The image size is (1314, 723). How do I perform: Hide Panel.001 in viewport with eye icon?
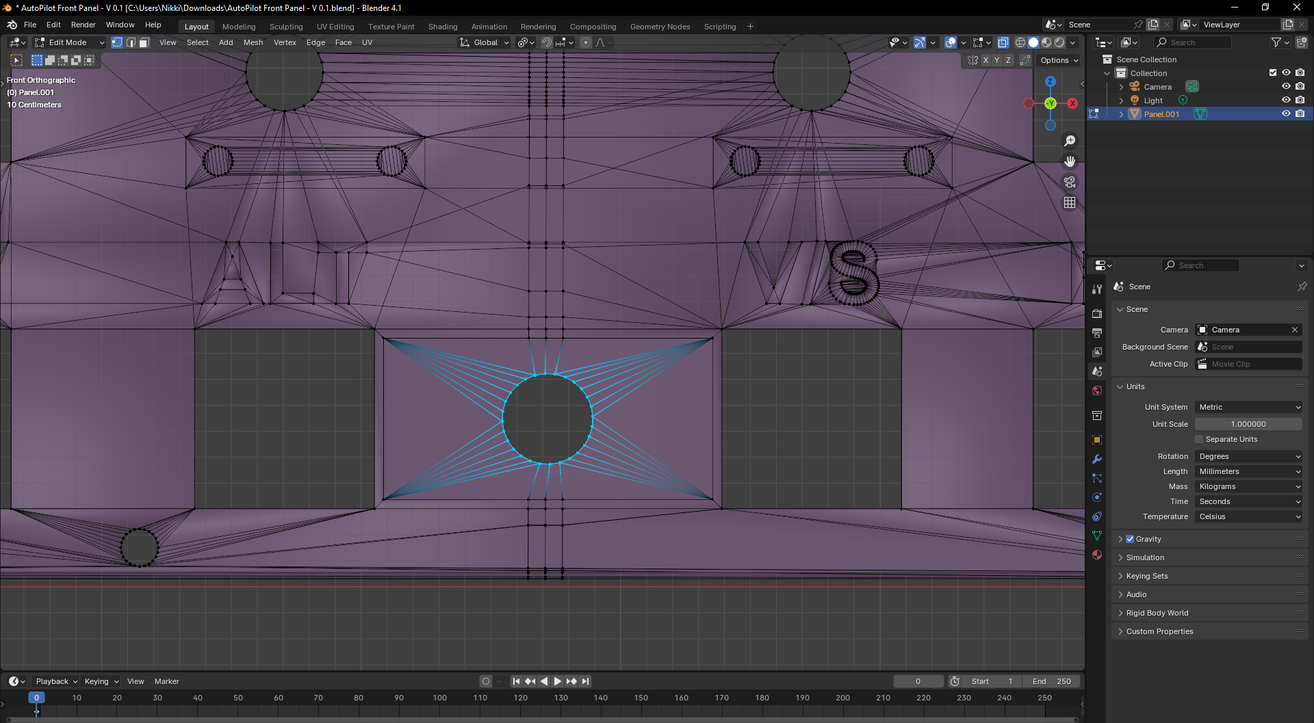click(x=1286, y=114)
